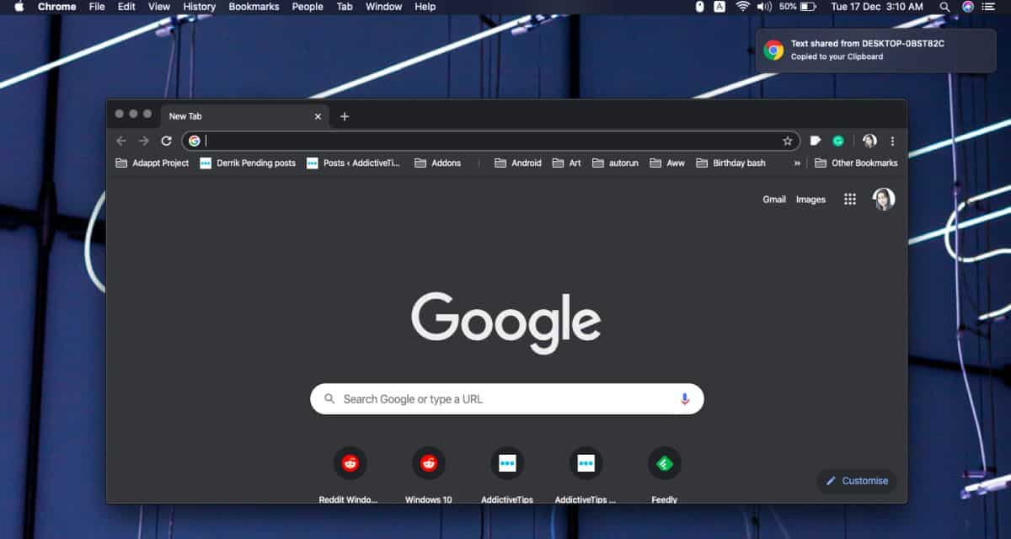The width and height of the screenshot is (1011, 539).
Task: Open a new tab with plus button
Action: click(345, 116)
